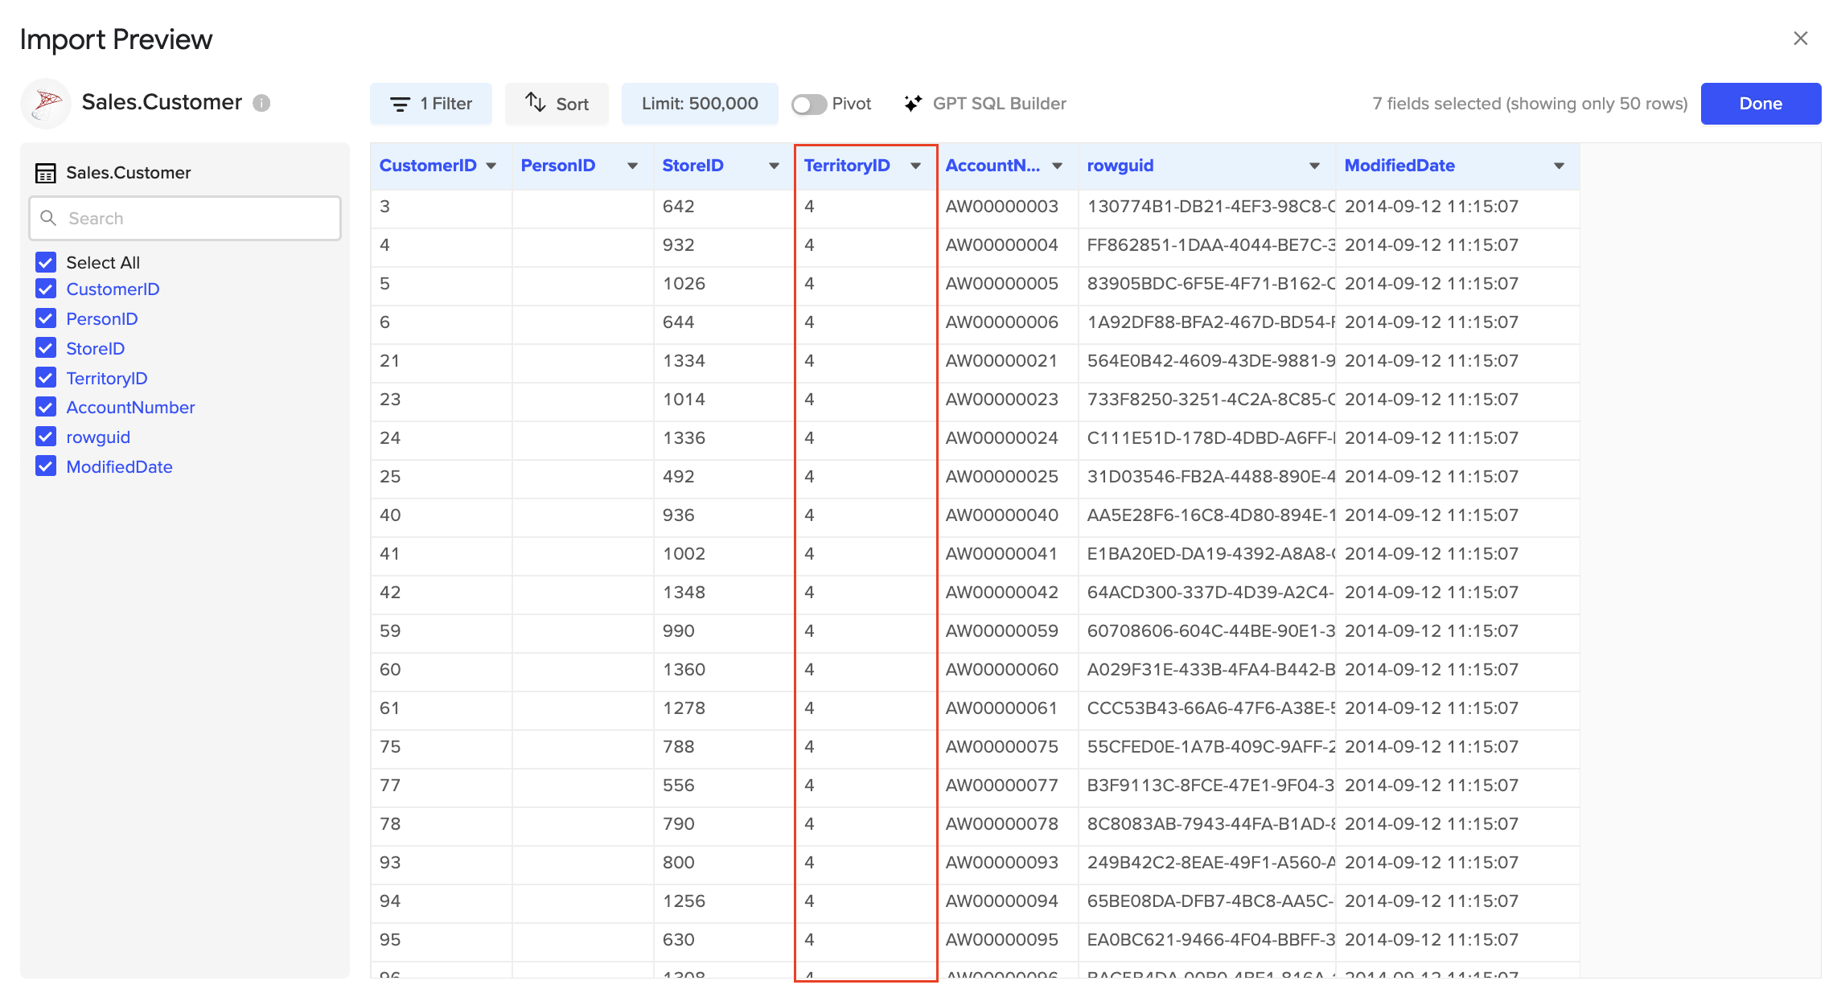The height and width of the screenshot is (989, 1837).
Task: Uncheck the Select All checkbox
Action: (x=45, y=261)
